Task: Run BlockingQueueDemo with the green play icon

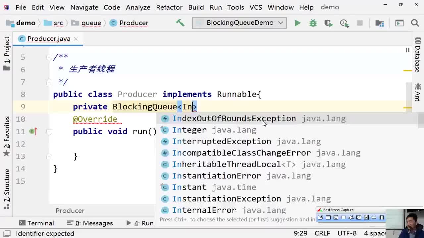Action: (297, 23)
